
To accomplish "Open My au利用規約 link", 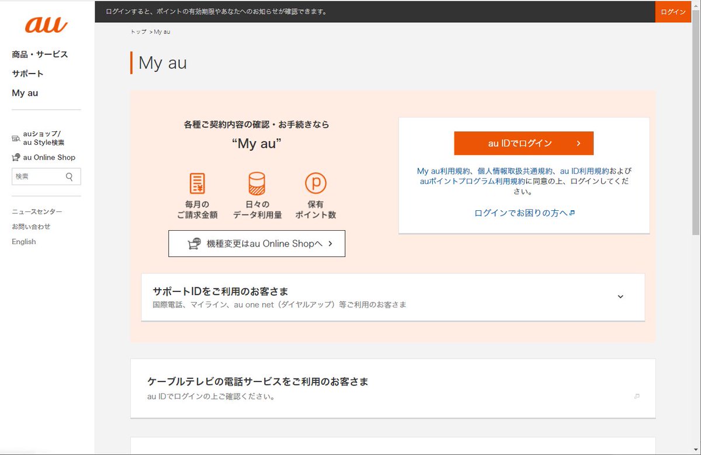I will (x=443, y=171).
